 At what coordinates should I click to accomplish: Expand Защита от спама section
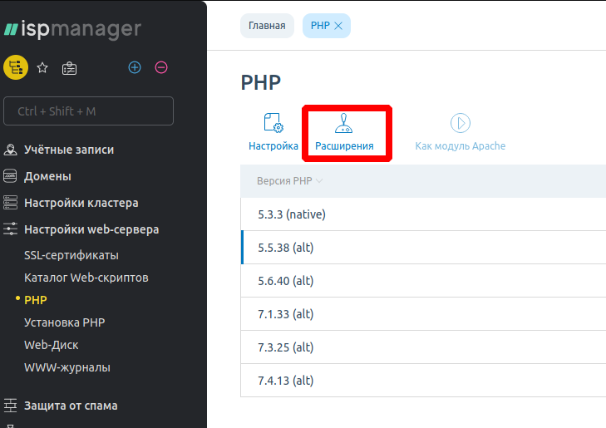pos(71,406)
